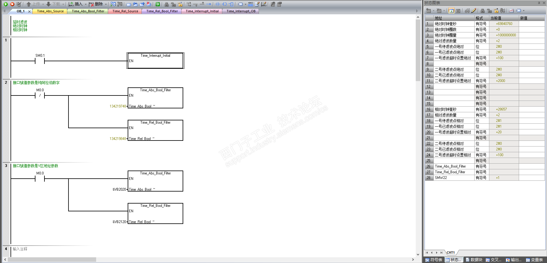This screenshot has height=263, width=547.
Task: Click the red STOP button
Action: coord(12,4)
